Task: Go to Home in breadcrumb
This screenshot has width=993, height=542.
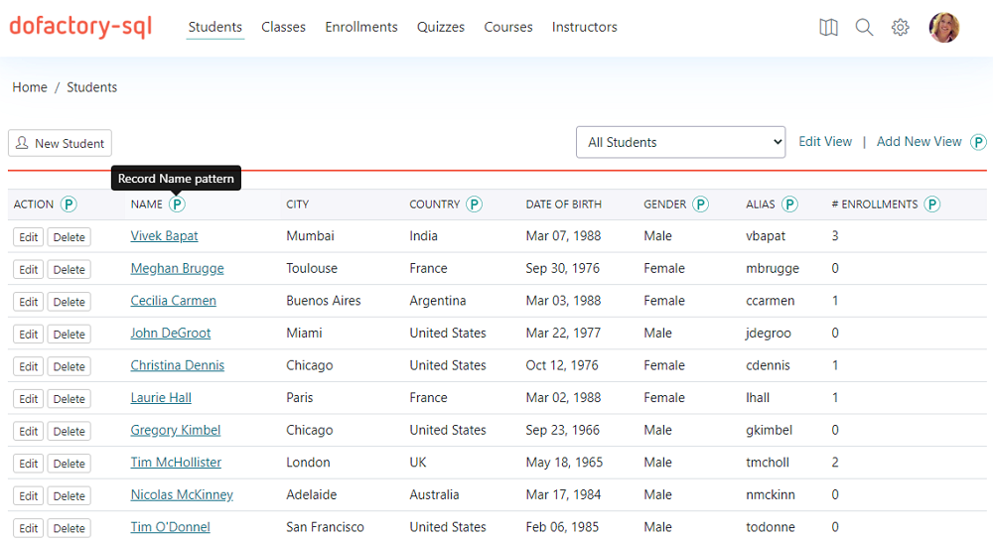Action: [x=30, y=87]
